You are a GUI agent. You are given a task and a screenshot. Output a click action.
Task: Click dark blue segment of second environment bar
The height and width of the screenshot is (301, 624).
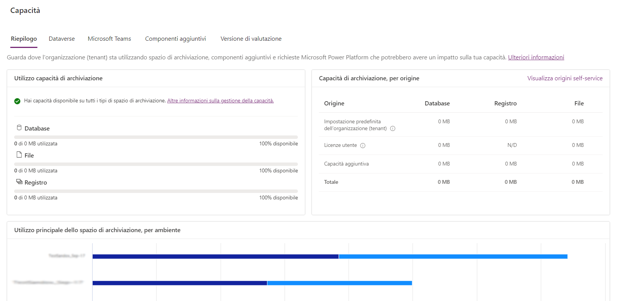pos(180,283)
